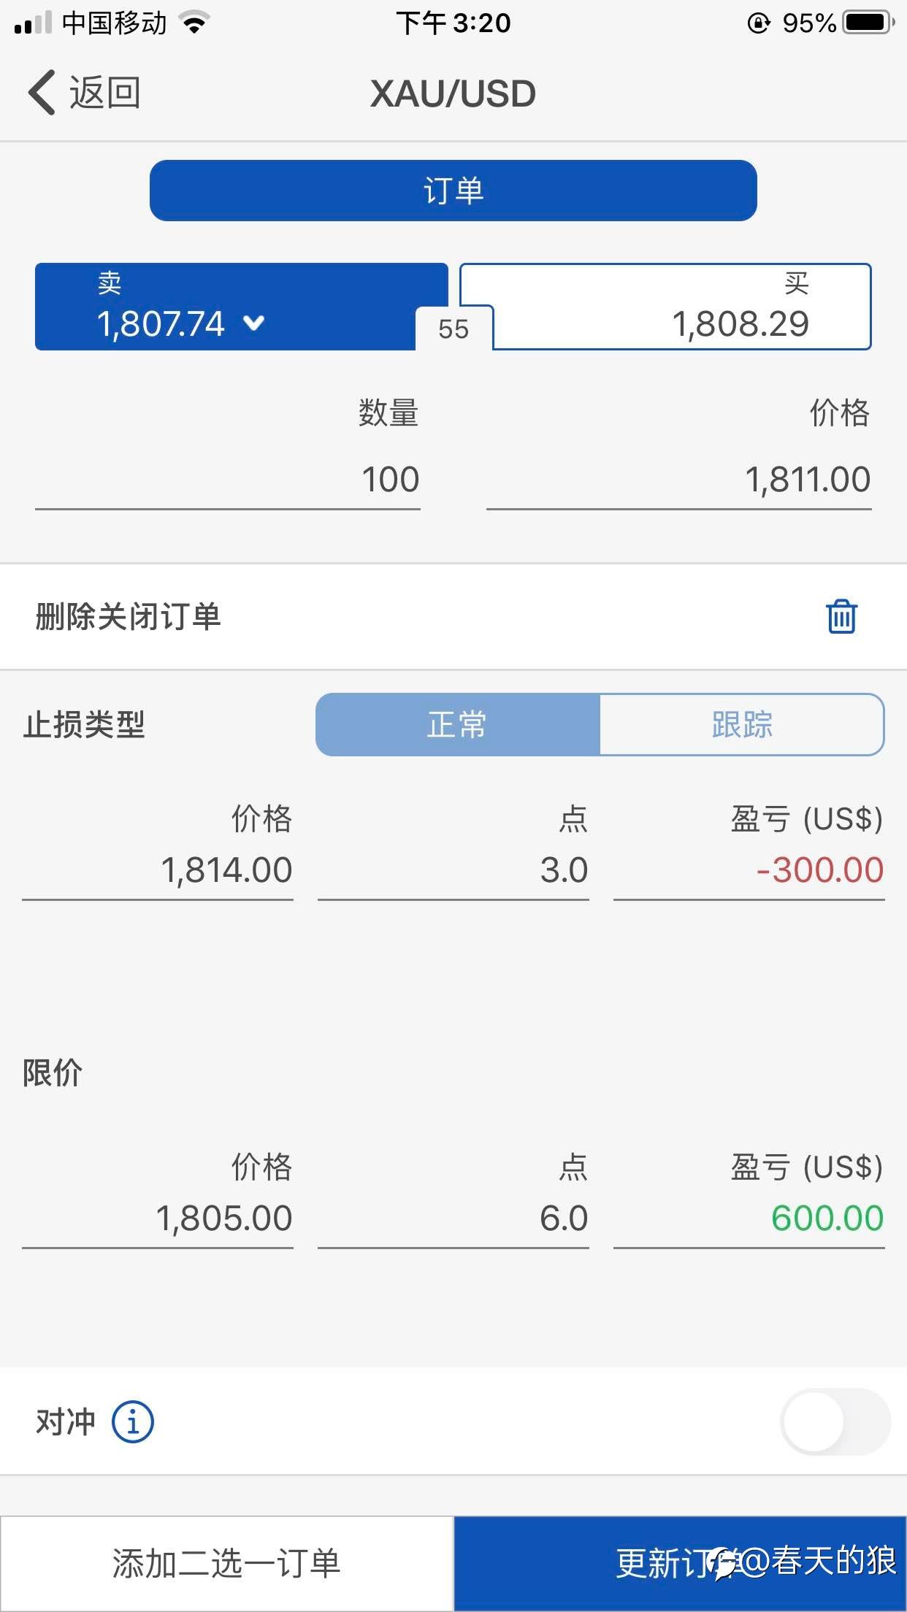Select 正常 normal stop-loss type
The height and width of the screenshot is (1612, 907).
tap(457, 725)
